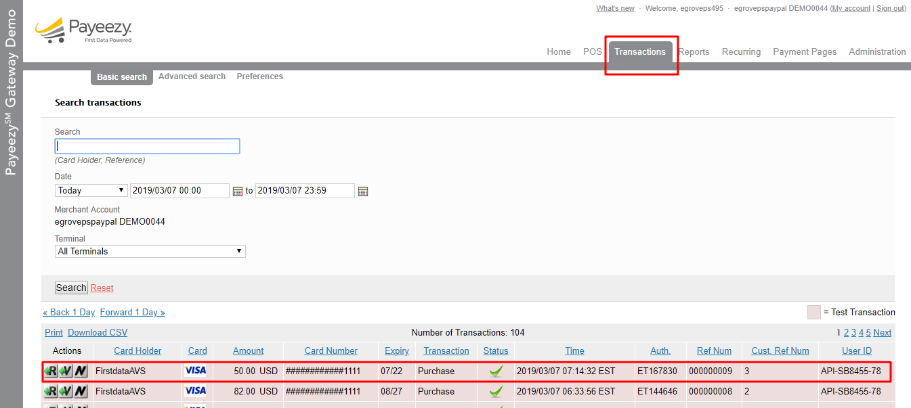The height and width of the screenshot is (408, 911).
Task: Sort by the Status column
Action: coord(496,350)
